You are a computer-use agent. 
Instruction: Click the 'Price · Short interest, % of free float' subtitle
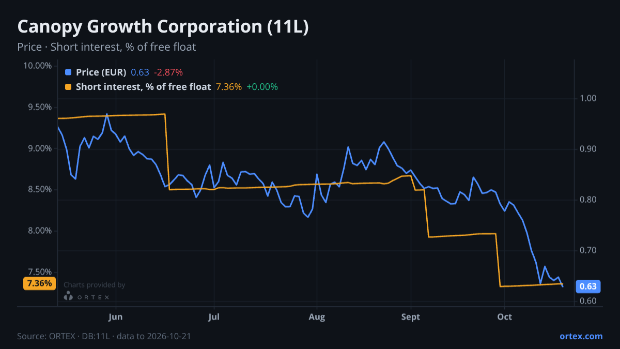tap(106, 47)
